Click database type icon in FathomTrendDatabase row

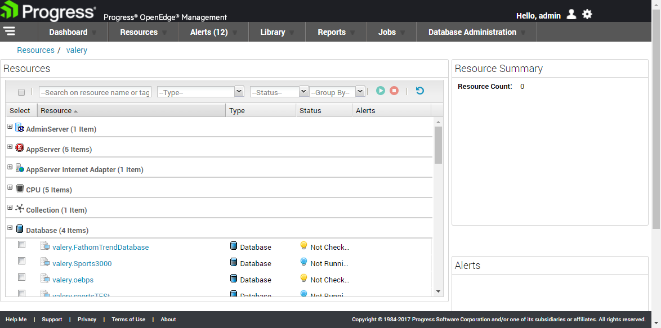click(234, 246)
